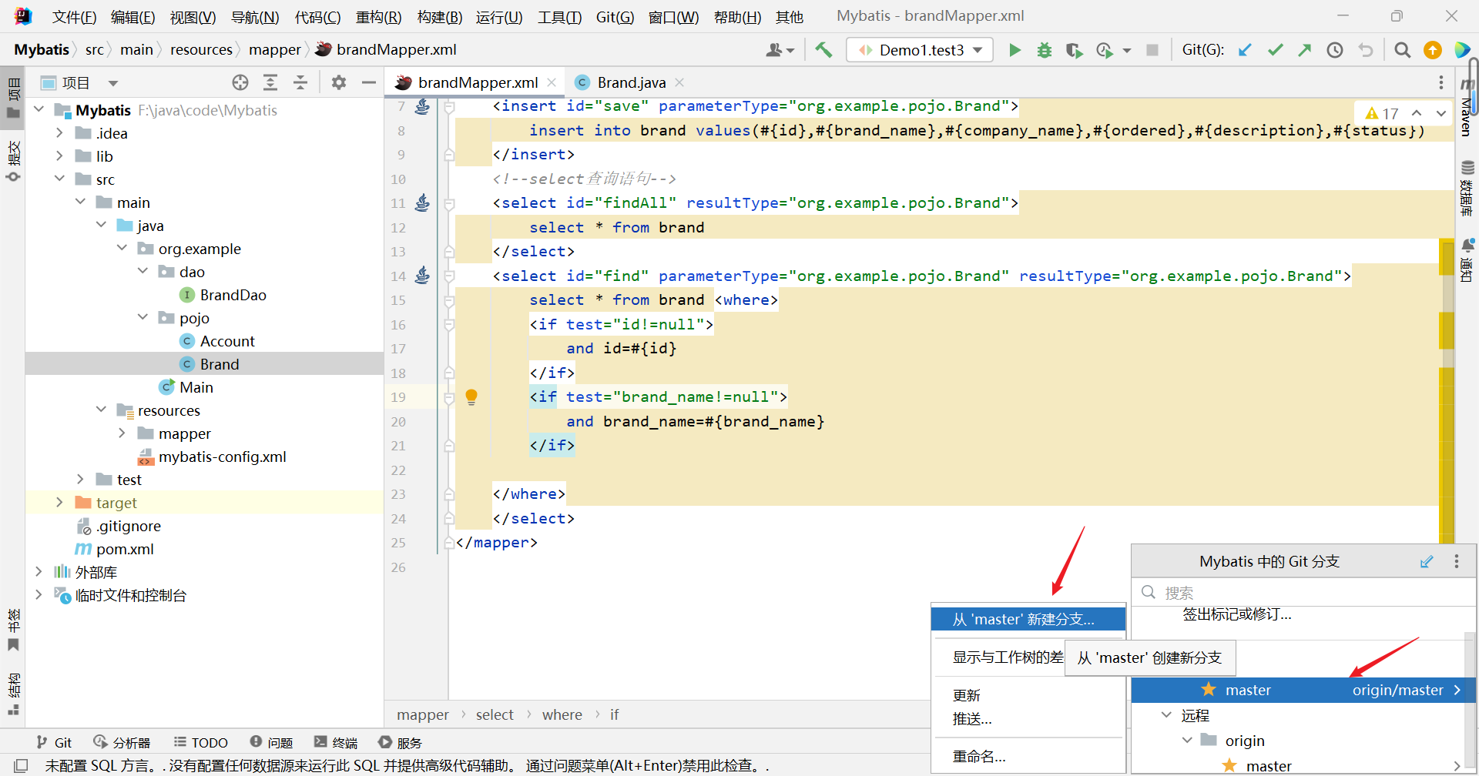The image size is (1479, 776).
Task: Collapse the dao package
Action: point(143,272)
